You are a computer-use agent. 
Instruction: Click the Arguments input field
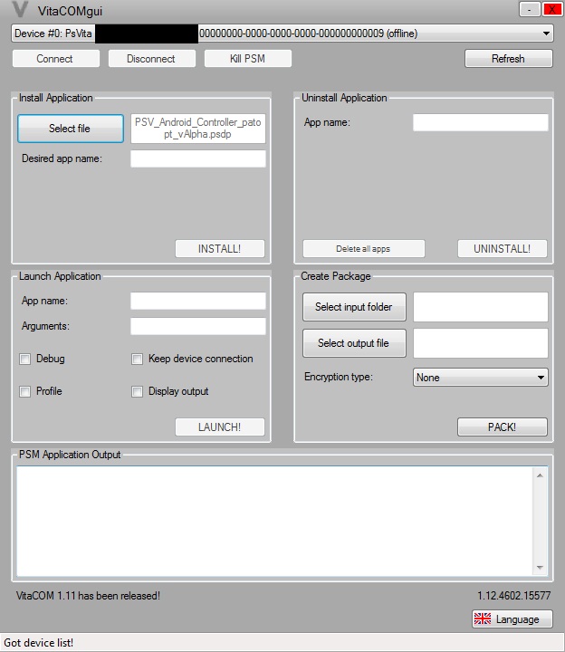click(198, 326)
